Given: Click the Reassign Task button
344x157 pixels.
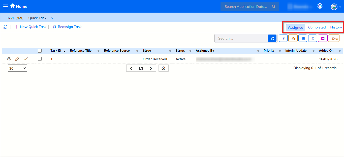Looking at the screenshot, I should click(x=67, y=27).
